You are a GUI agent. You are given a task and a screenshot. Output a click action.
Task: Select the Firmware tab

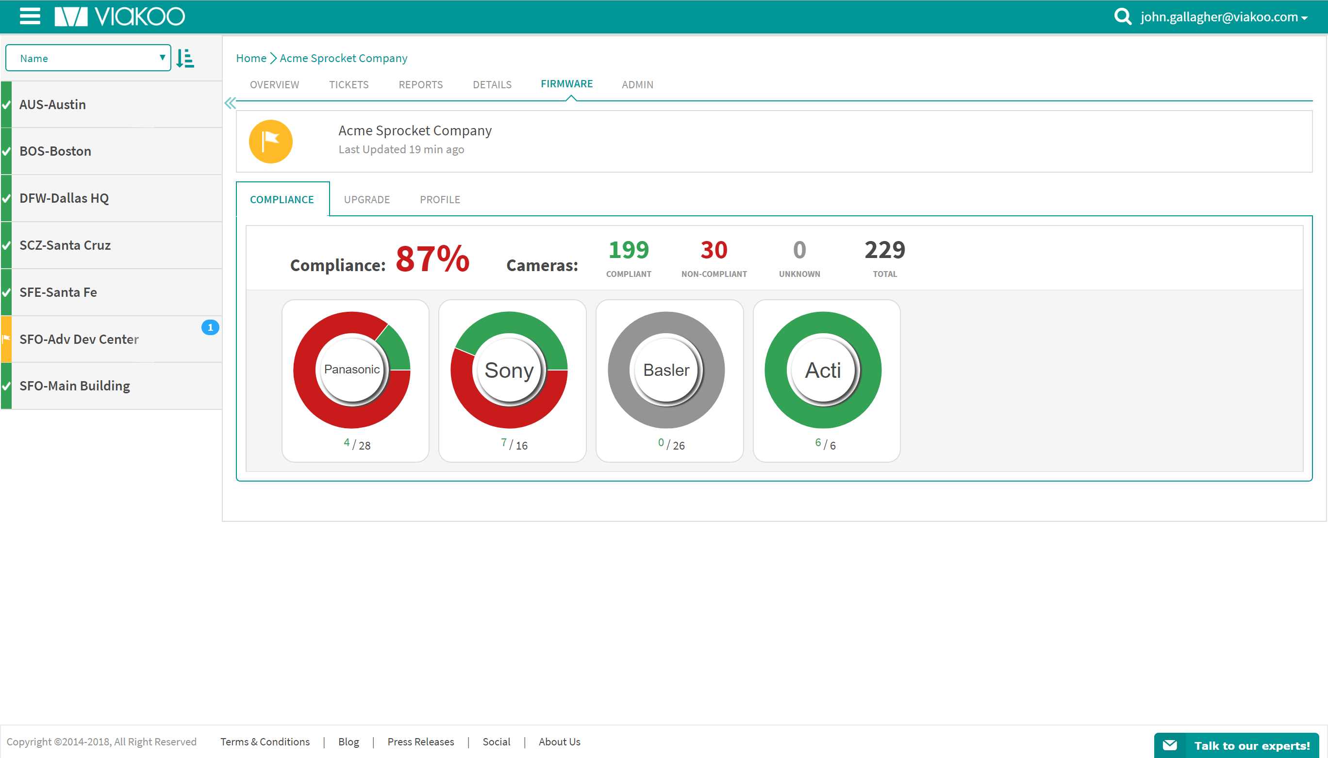pos(566,84)
